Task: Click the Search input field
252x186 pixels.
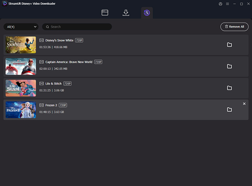Action: tap(77, 27)
